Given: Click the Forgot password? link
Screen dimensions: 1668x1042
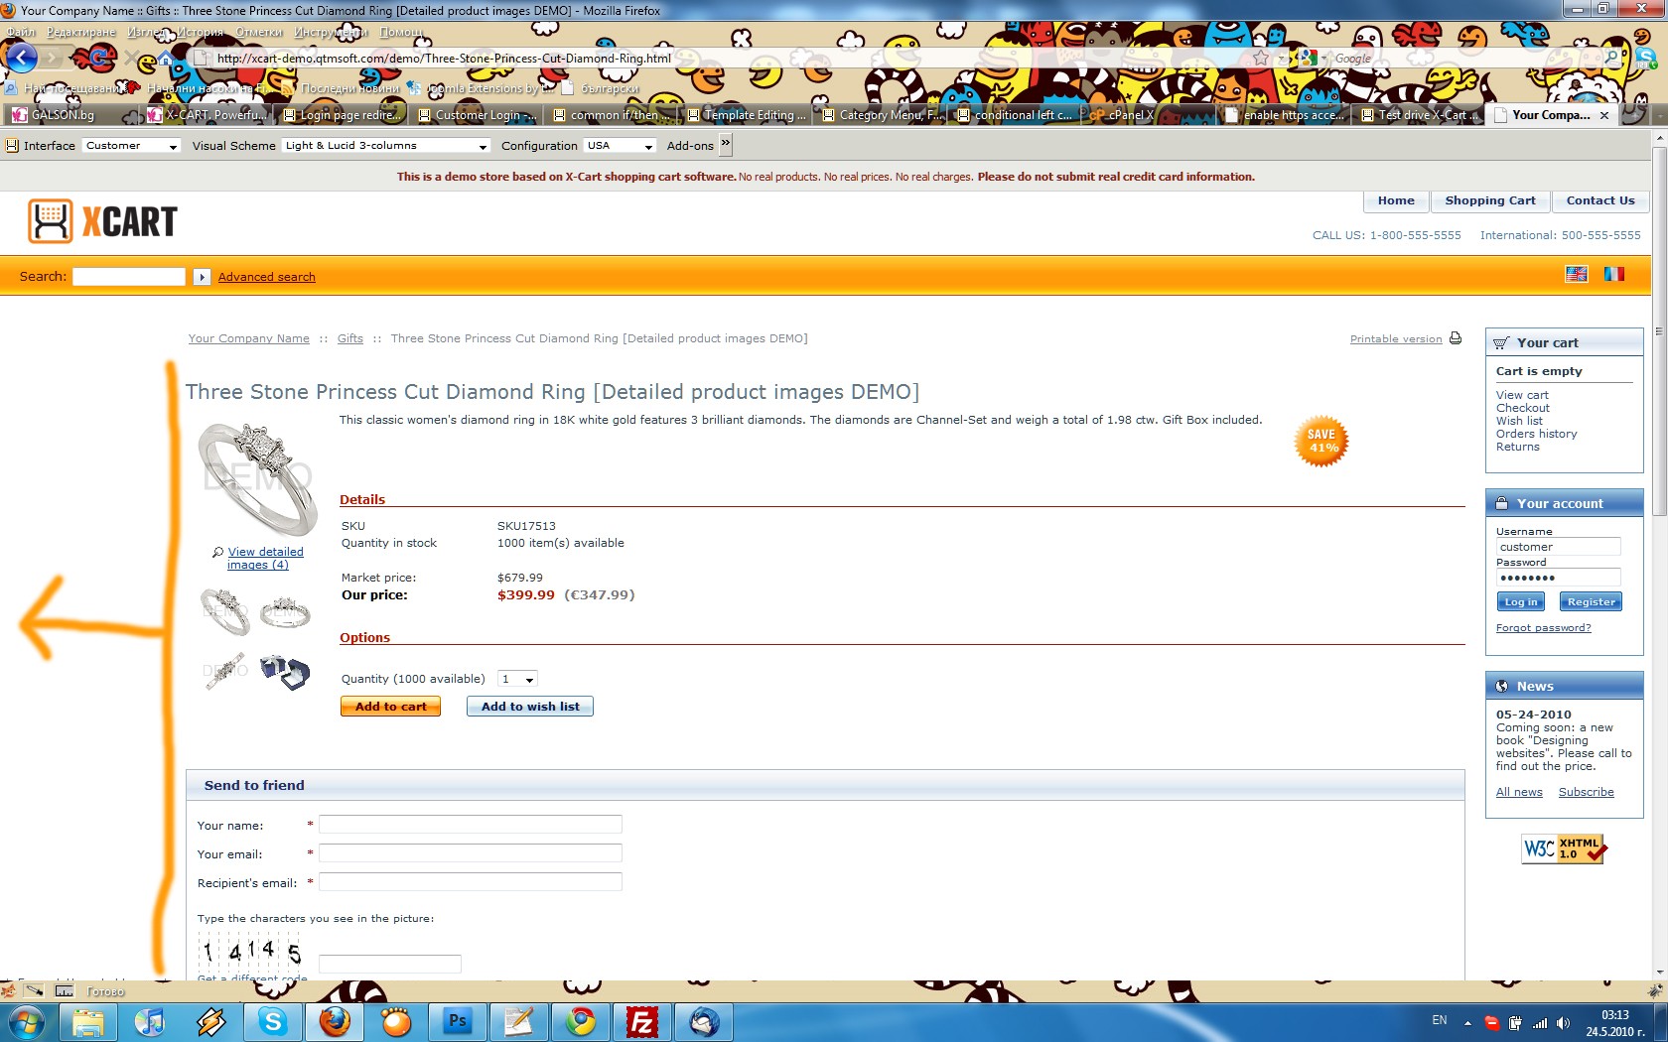Looking at the screenshot, I should pos(1543,628).
